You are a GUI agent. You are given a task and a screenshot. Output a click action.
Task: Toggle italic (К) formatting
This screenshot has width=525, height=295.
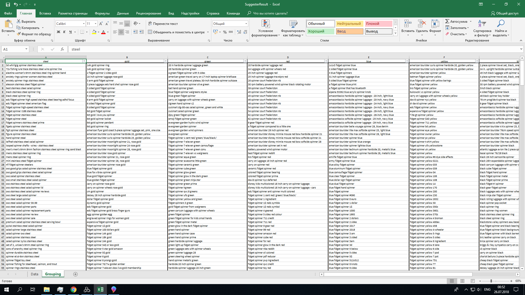(64, 32)
